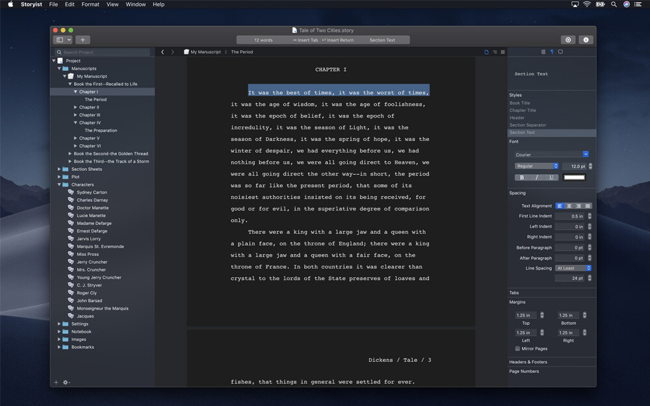The image size is (650, 406).
Task: Switch editor to outline view icon
Action: tap(495, 52)
